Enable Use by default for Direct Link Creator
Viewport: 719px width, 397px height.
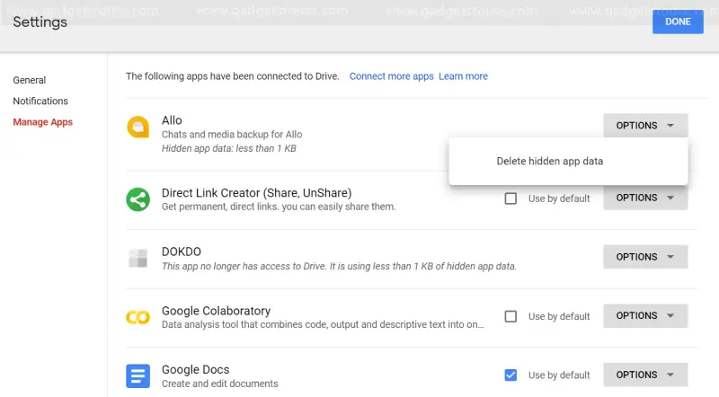tap(510, 198)
